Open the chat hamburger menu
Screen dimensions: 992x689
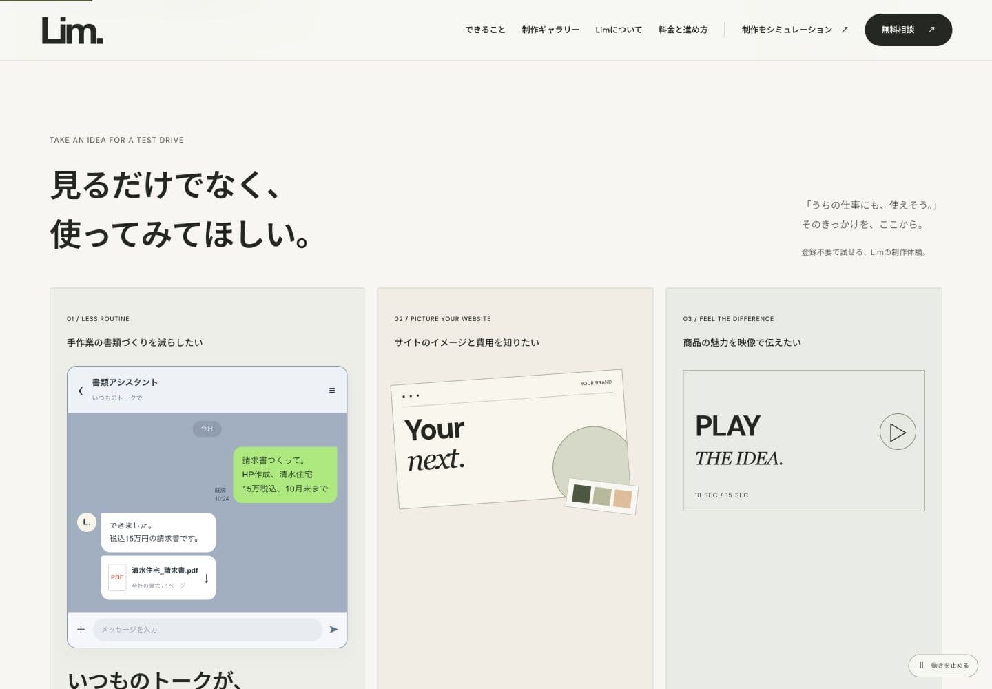[x=332, y=391]
